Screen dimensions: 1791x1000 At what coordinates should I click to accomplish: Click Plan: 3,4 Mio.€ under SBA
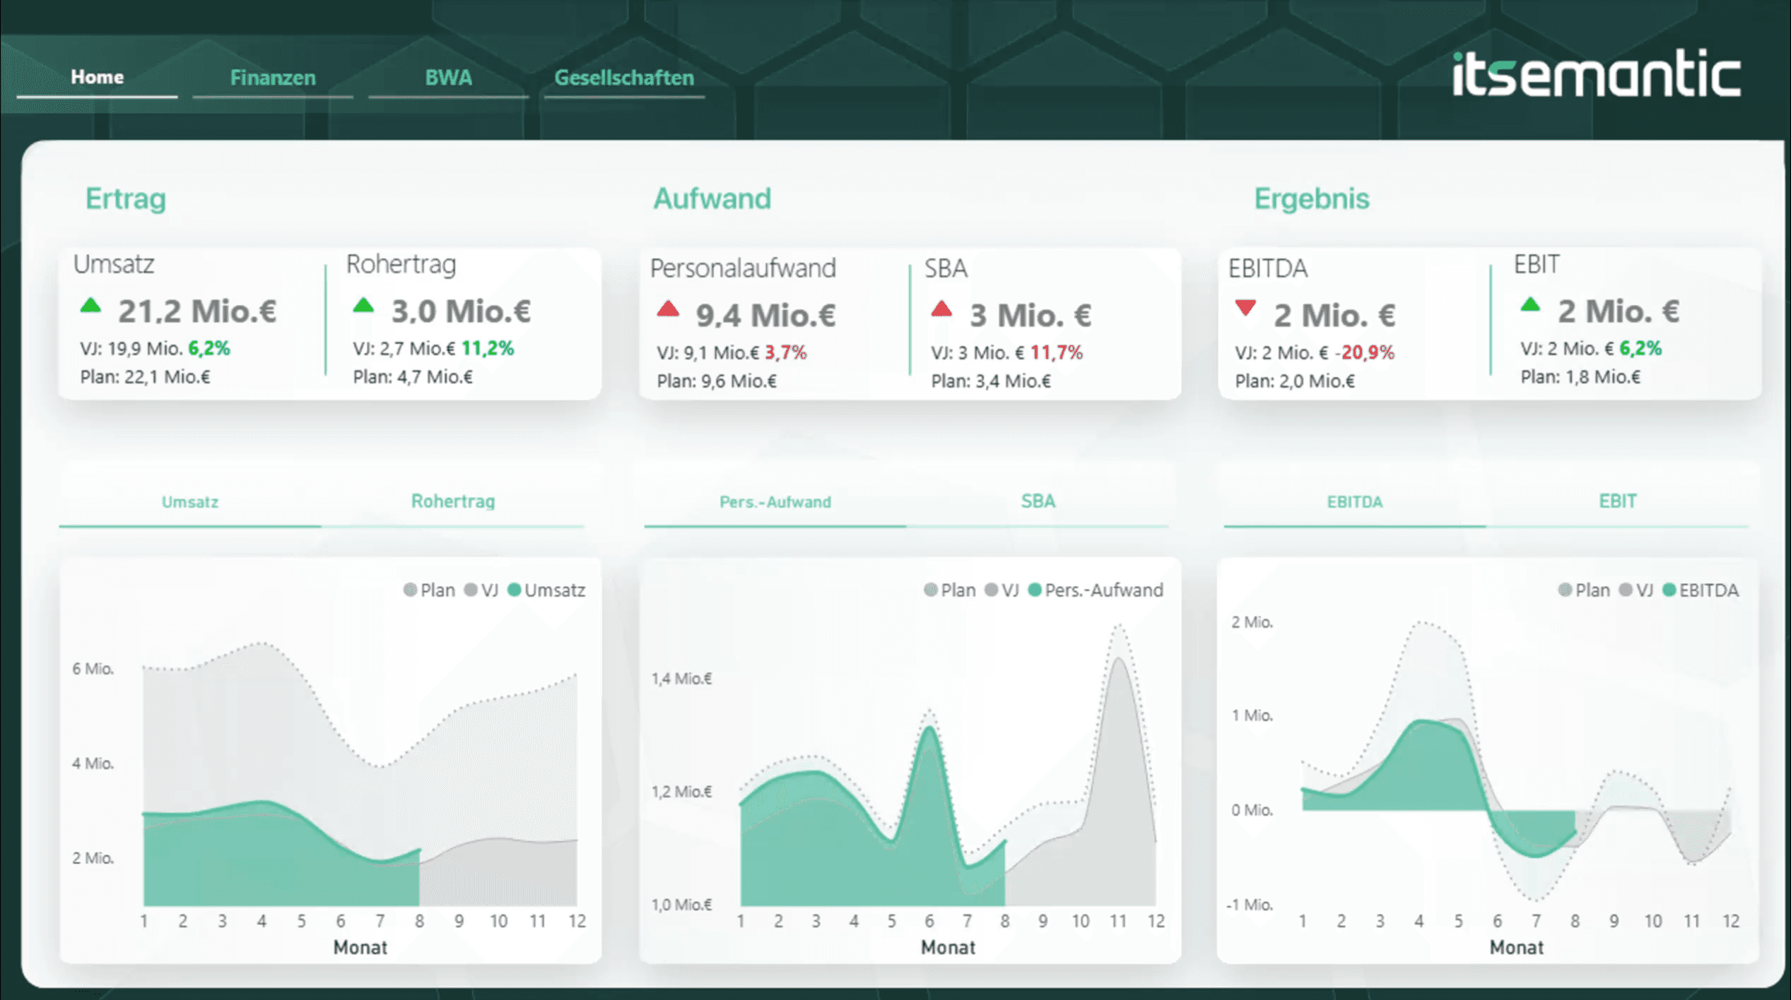pyautogui.click(x=991, y=381)
